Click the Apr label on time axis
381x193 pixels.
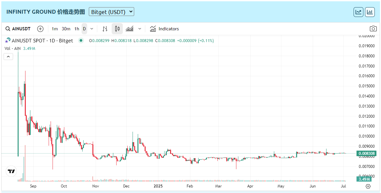pos(250,186)
